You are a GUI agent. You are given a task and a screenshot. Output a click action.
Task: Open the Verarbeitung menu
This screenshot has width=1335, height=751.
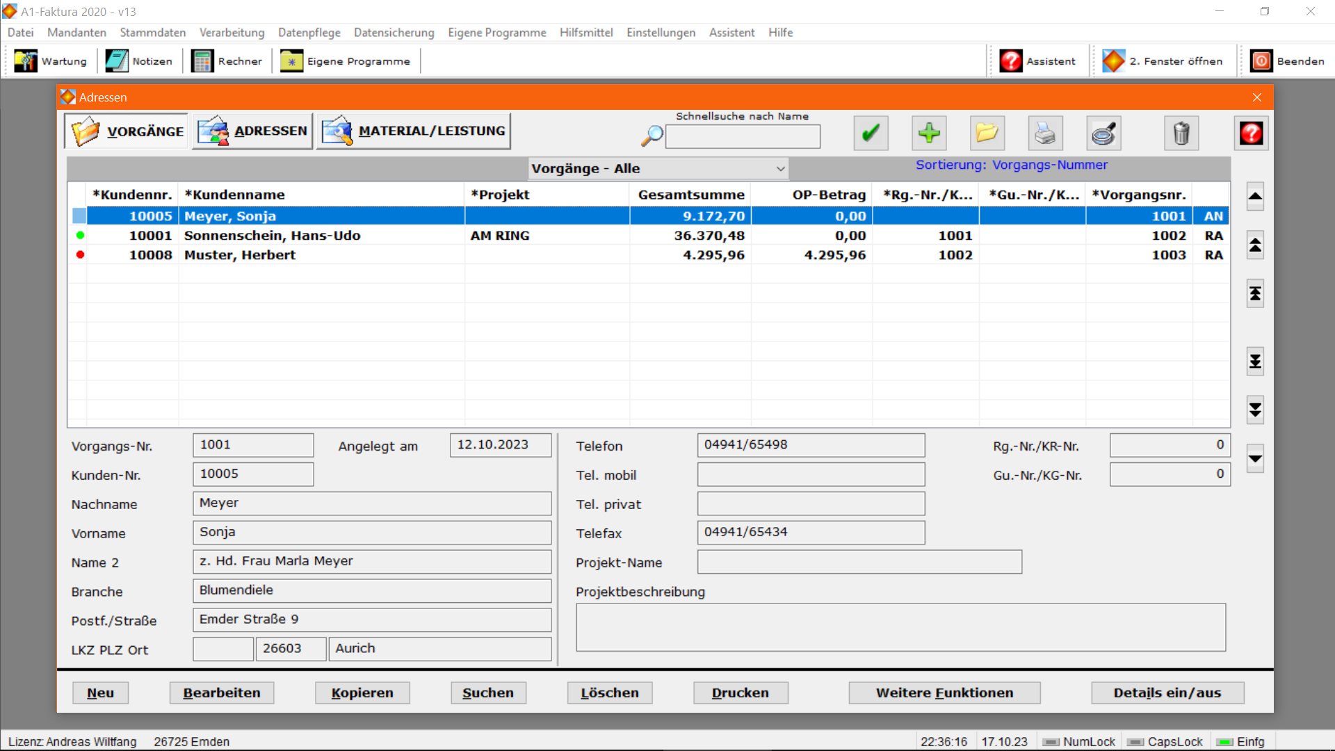pyautogui.click(x=232, y=33)
